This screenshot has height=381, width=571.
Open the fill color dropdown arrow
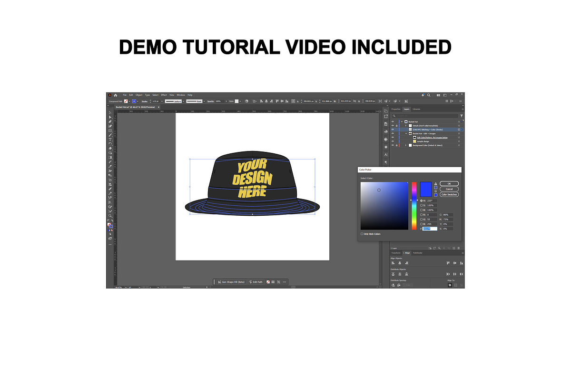pyautogui.click(x=129, y=101)
